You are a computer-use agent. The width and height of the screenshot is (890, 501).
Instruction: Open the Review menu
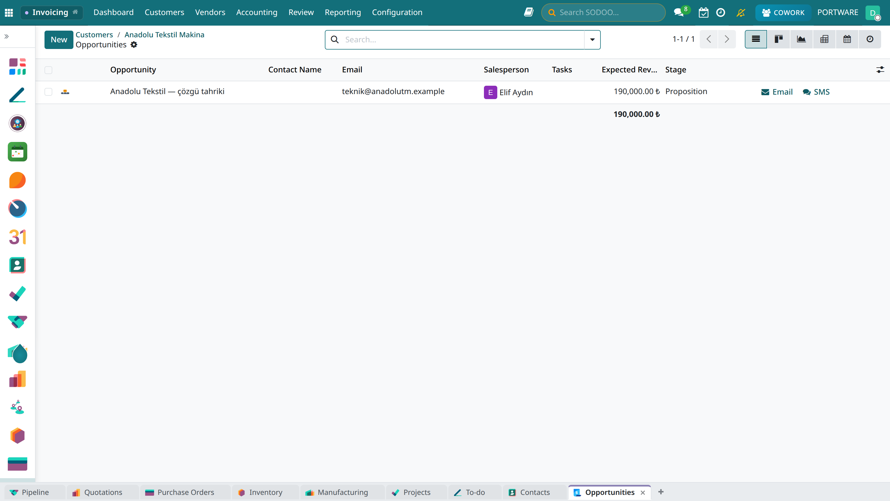coord(301,13)
